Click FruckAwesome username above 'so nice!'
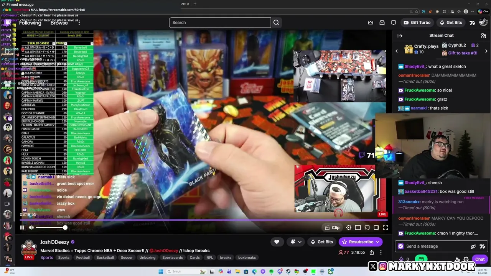This screenshot has height=276, width=491. (x=420, y=90)
